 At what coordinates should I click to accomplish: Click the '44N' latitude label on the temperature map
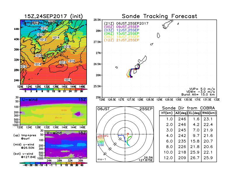[x=16, y=29]
